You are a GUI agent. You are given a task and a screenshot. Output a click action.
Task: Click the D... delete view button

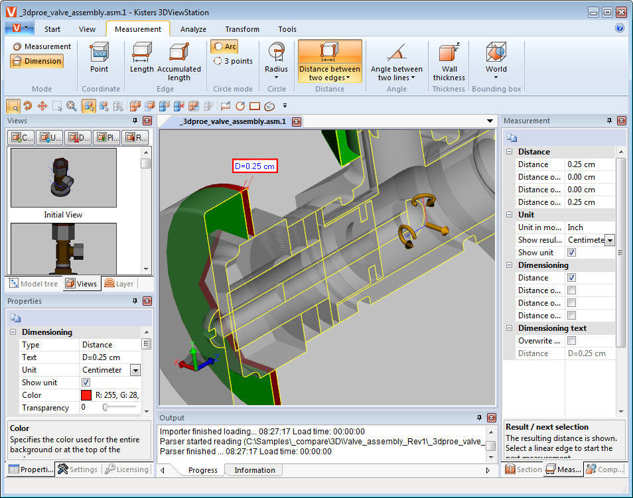coord(79,138)
